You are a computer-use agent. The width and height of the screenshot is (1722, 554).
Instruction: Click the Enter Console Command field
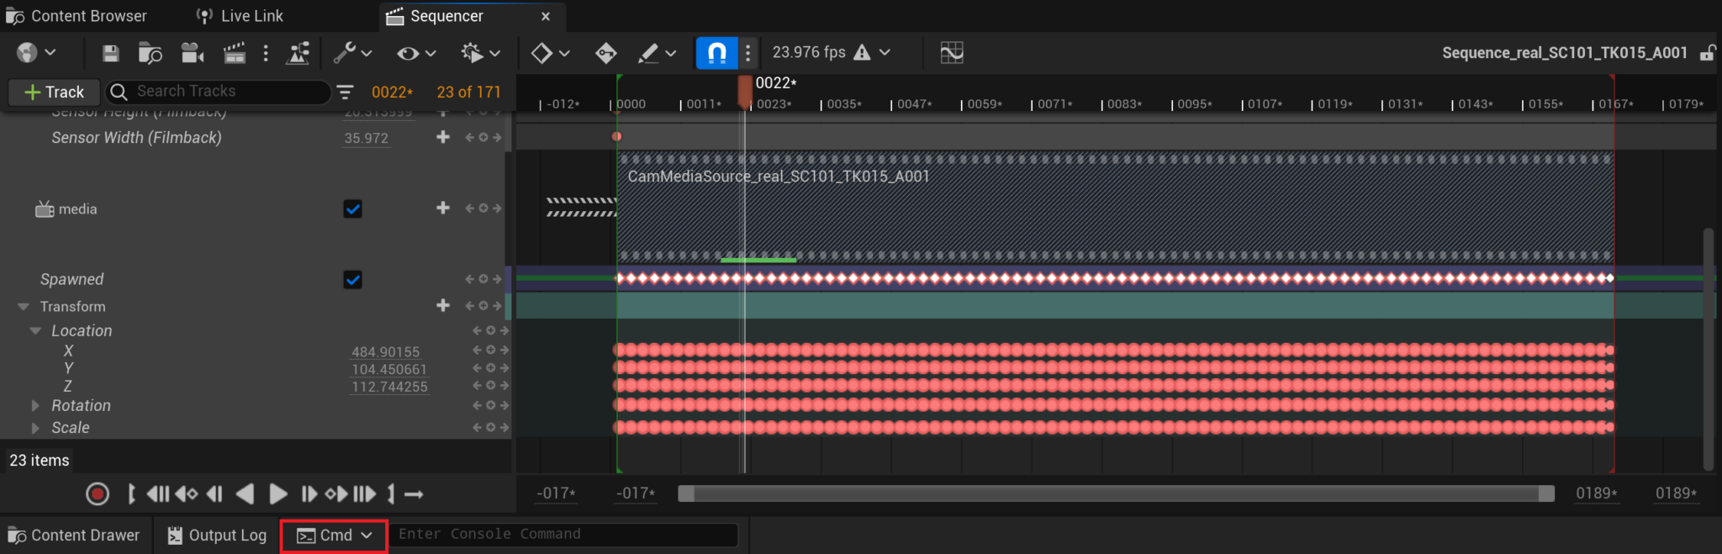(x=564, y=535)
